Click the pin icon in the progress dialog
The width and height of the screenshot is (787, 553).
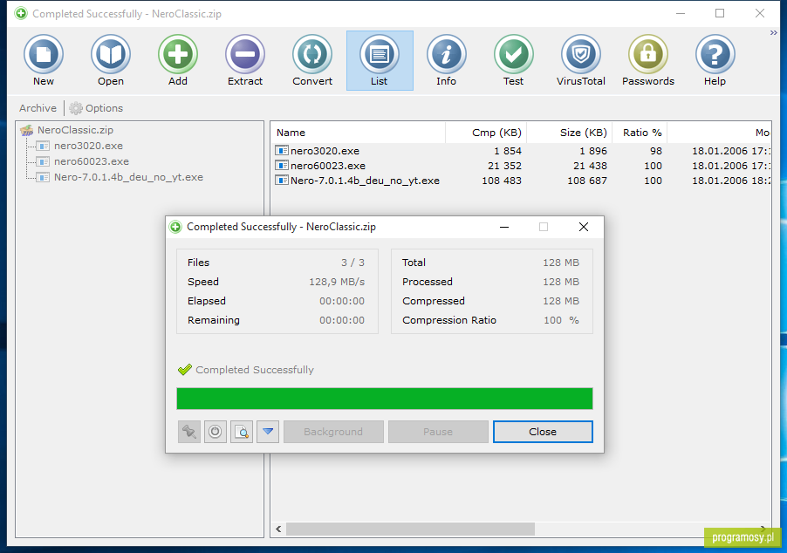point(189,432)
